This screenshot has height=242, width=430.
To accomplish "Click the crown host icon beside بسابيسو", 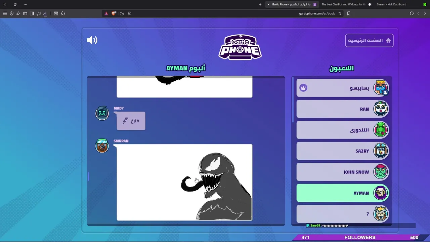I will coord(303,88).
